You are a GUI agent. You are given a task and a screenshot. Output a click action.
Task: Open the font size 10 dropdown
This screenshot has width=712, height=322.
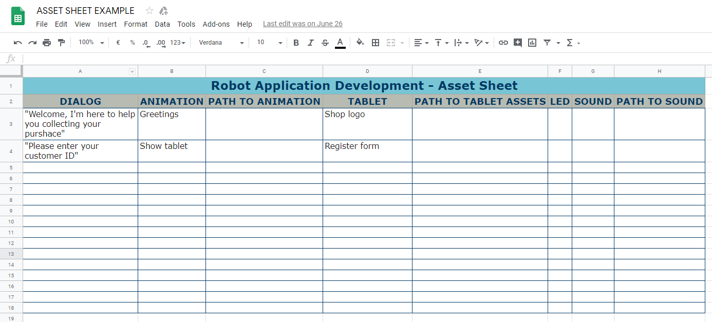click(x=269, y=43)
